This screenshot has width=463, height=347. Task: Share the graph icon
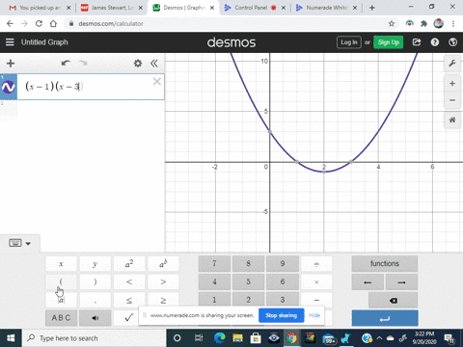pos(417,42)
